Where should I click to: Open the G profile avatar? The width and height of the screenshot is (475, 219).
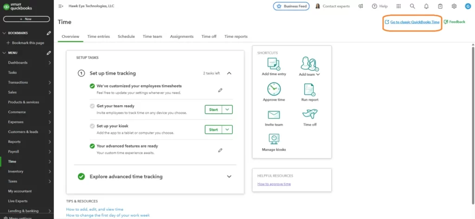click(468, 6)
